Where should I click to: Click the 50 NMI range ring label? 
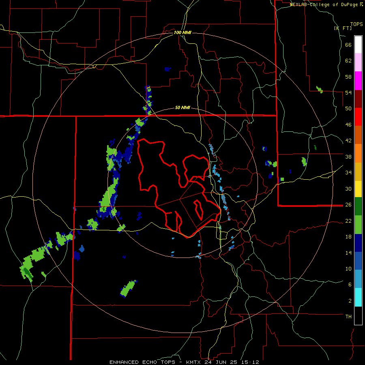click(x=182, y=107)
